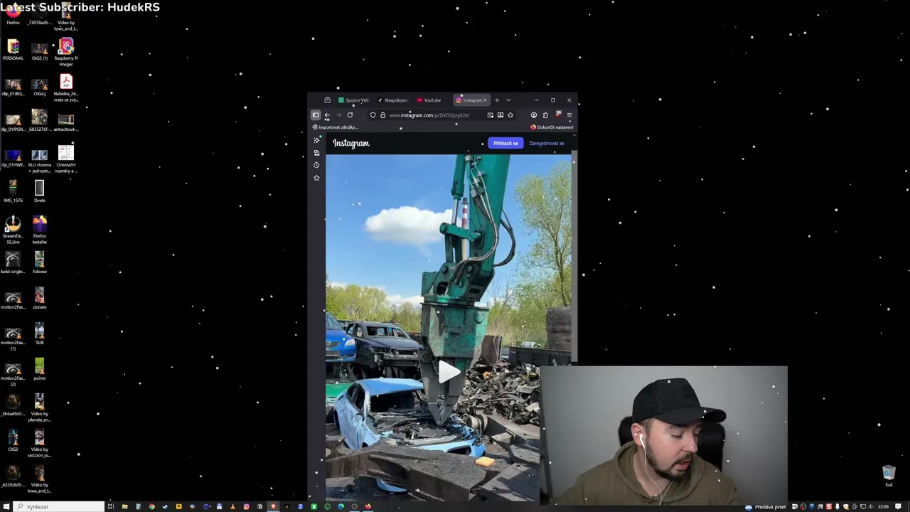Select the followw desktop file

[x=39, y=262]
